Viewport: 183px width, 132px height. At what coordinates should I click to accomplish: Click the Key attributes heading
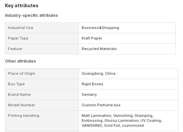pos(22,6)
